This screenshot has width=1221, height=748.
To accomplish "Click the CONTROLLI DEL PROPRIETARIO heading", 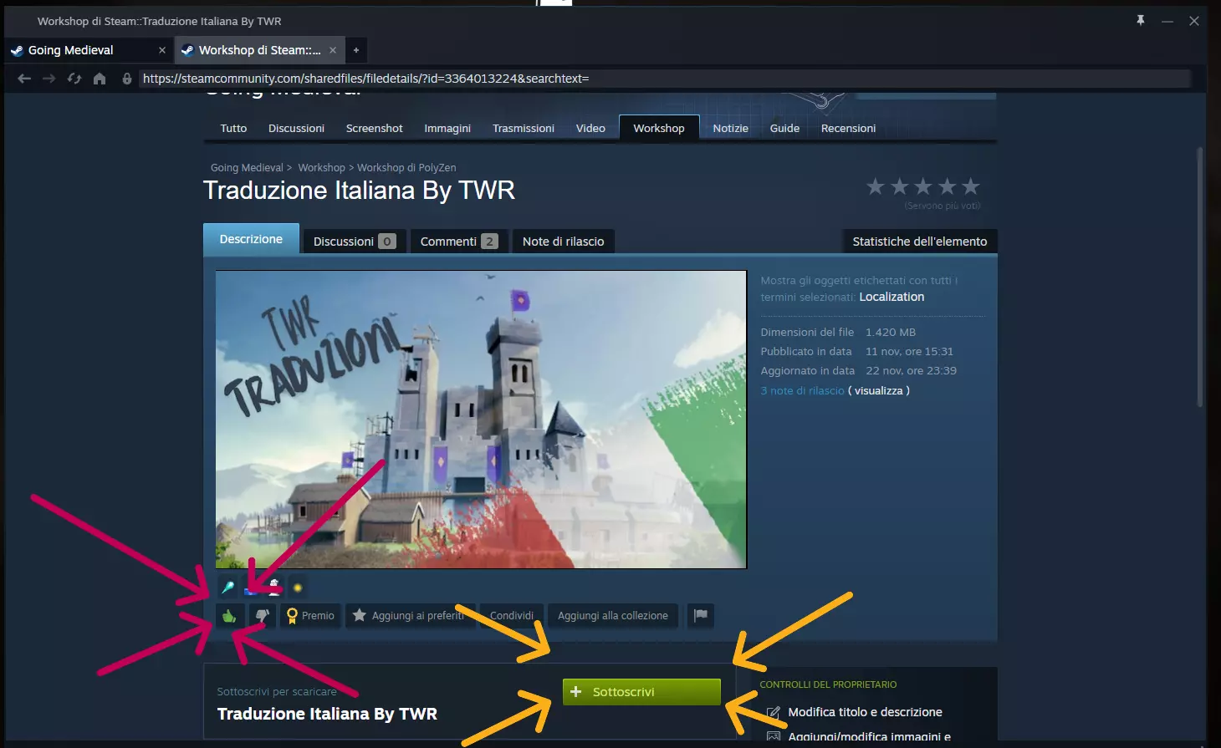I will click(828, 684).
